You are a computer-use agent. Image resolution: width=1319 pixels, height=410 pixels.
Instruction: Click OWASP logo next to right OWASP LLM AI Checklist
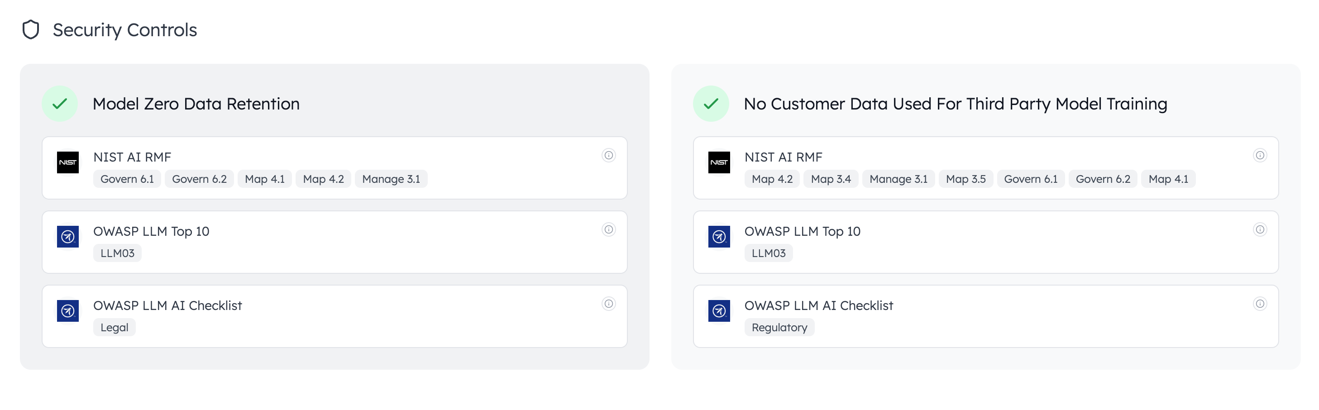pyautogui.click(x=719, y=311)
